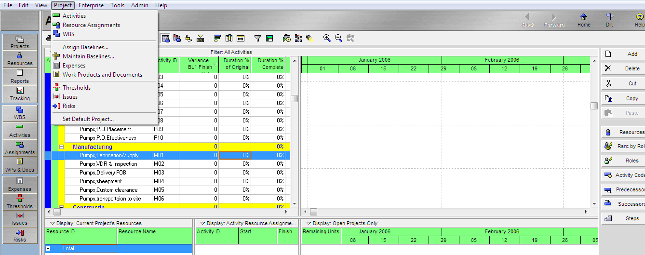This screenshot has height=255, width=645.
Task: Open the Filter funnel tool
Action: click(258, 38)
